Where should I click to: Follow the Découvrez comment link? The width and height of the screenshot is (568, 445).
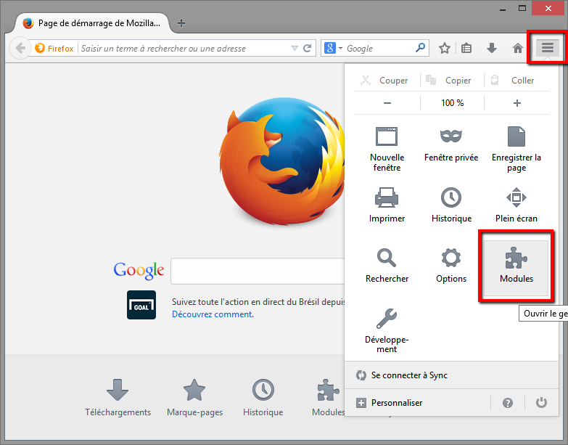213,314
